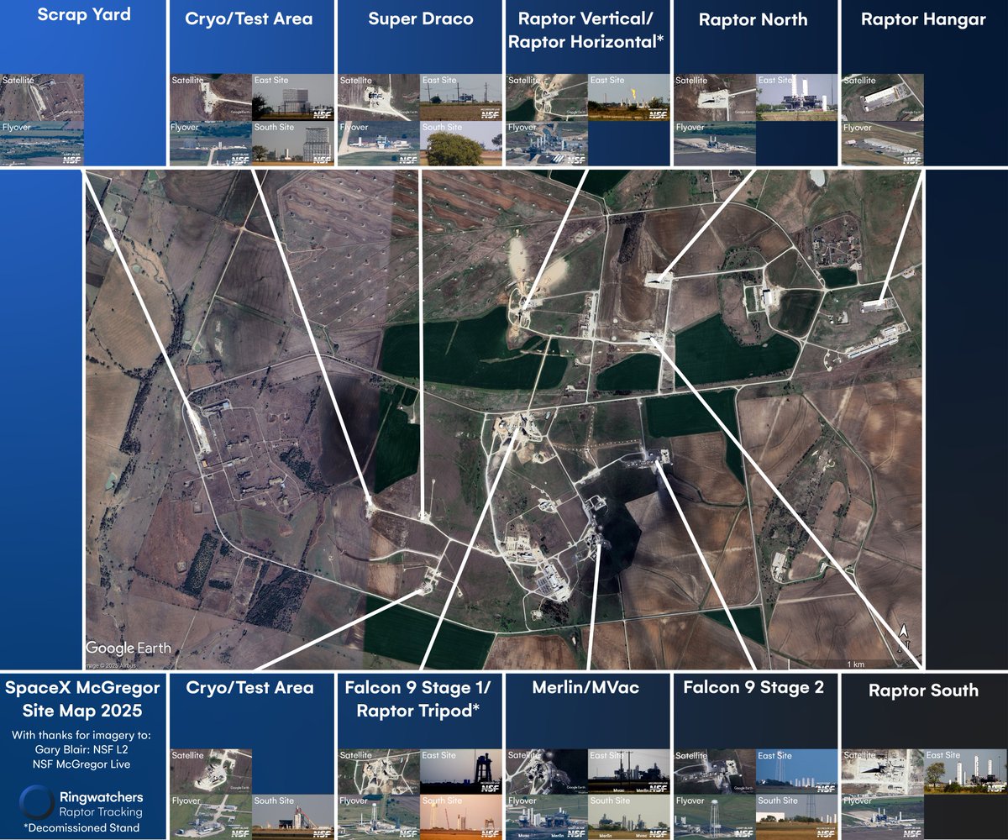Open the Scrap Yard Flyover thumbnail
This screenshot has width=1008, height=840.
pos(42,143)
